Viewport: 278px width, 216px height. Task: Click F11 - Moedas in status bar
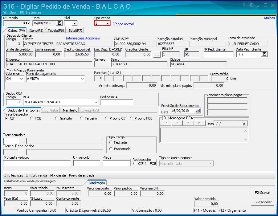pos(205,210)
